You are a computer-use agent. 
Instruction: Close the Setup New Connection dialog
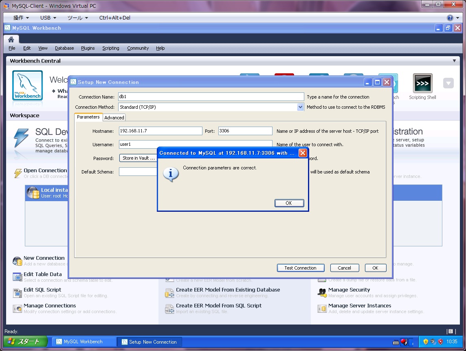[387, 82]
